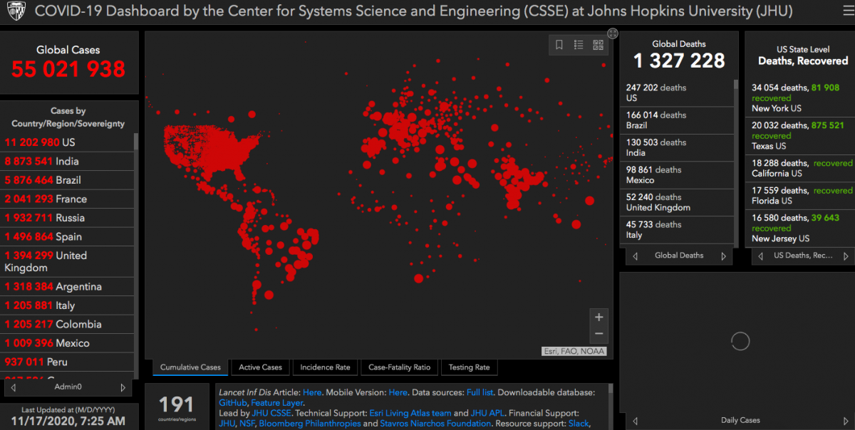The width and height of the screenshot is (855, 430).
Task: Click '98 861 deaths Mexico' row
Action: (x=676, y=175)
